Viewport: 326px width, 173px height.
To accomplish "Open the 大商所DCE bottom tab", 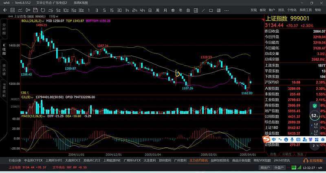I will click(x=73, y=160).
